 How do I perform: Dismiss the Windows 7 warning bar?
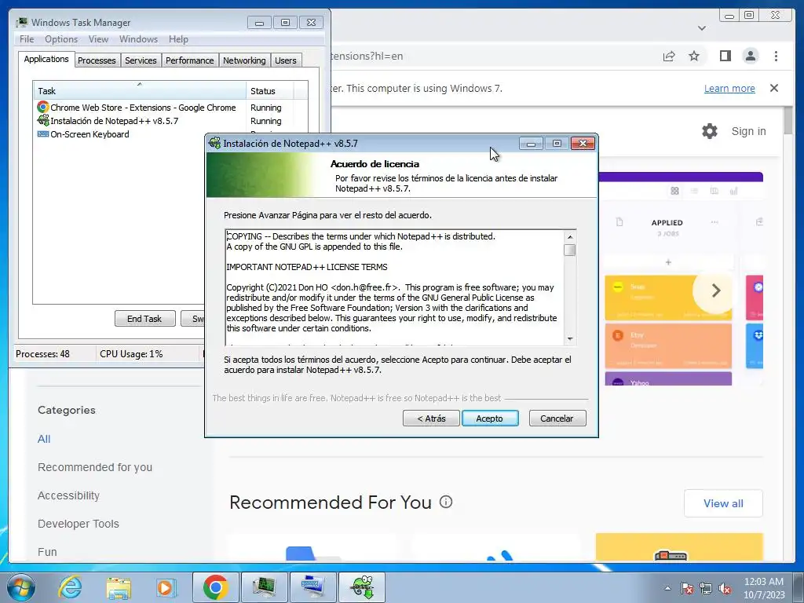[x=774, y=88]
